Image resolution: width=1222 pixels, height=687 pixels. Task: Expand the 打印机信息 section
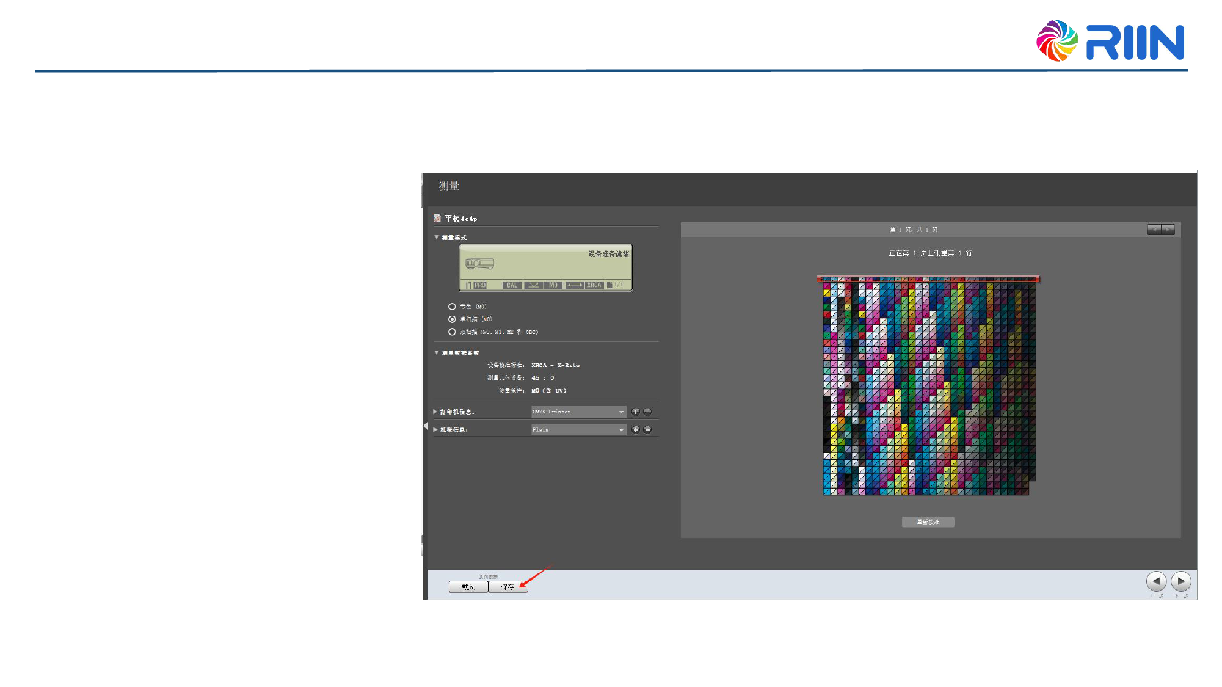435,412
